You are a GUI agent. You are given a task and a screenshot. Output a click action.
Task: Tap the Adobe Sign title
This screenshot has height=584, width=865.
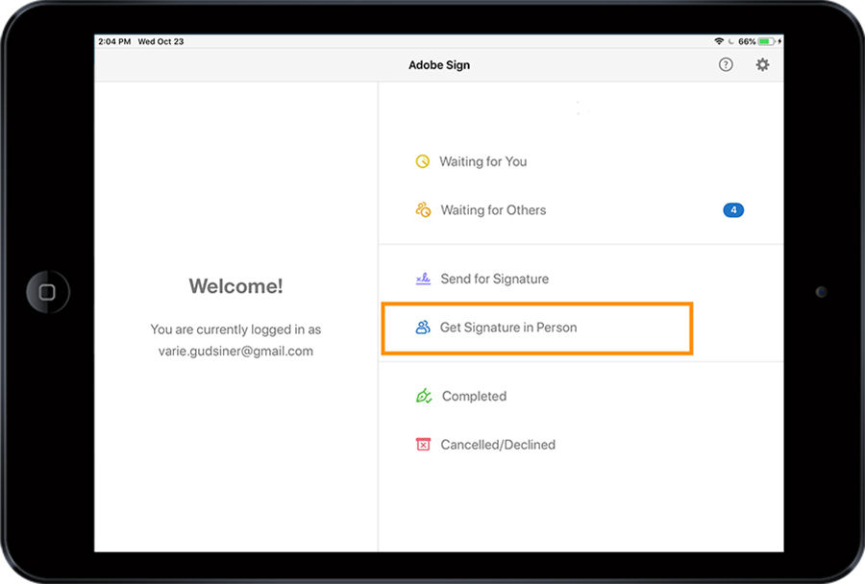click(439, 65)
